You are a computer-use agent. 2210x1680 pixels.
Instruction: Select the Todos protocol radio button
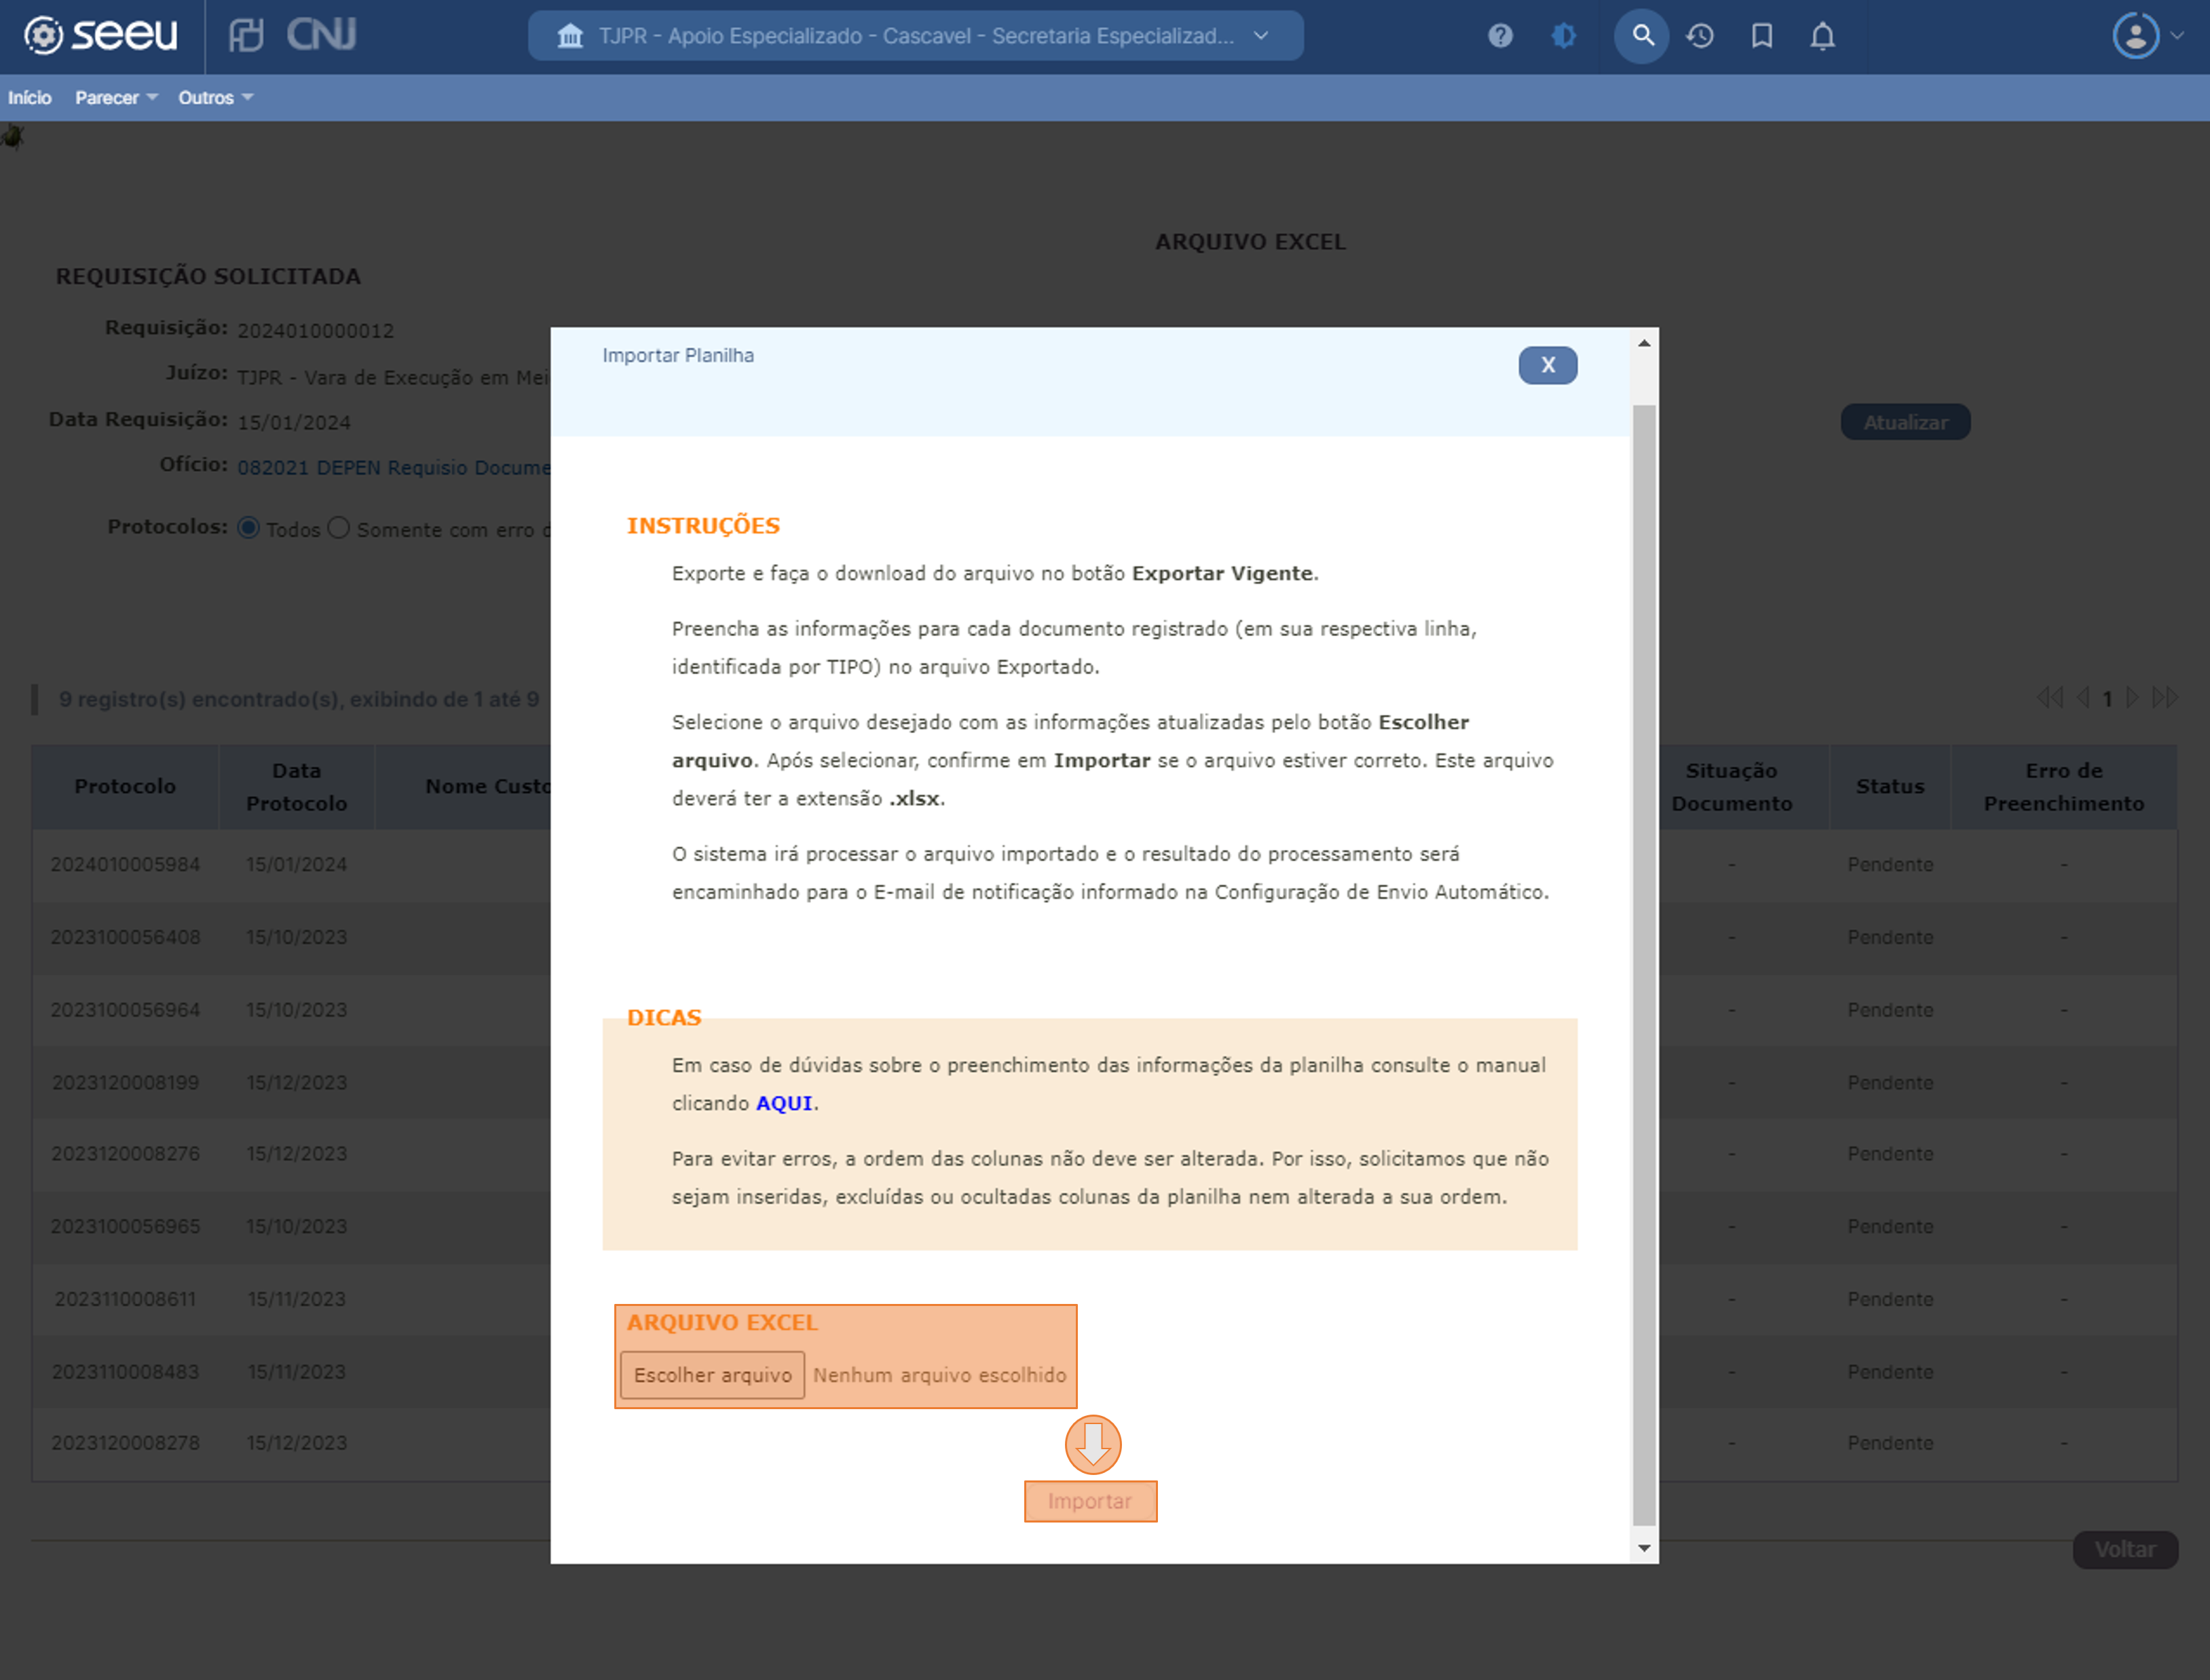pos(248,528)
